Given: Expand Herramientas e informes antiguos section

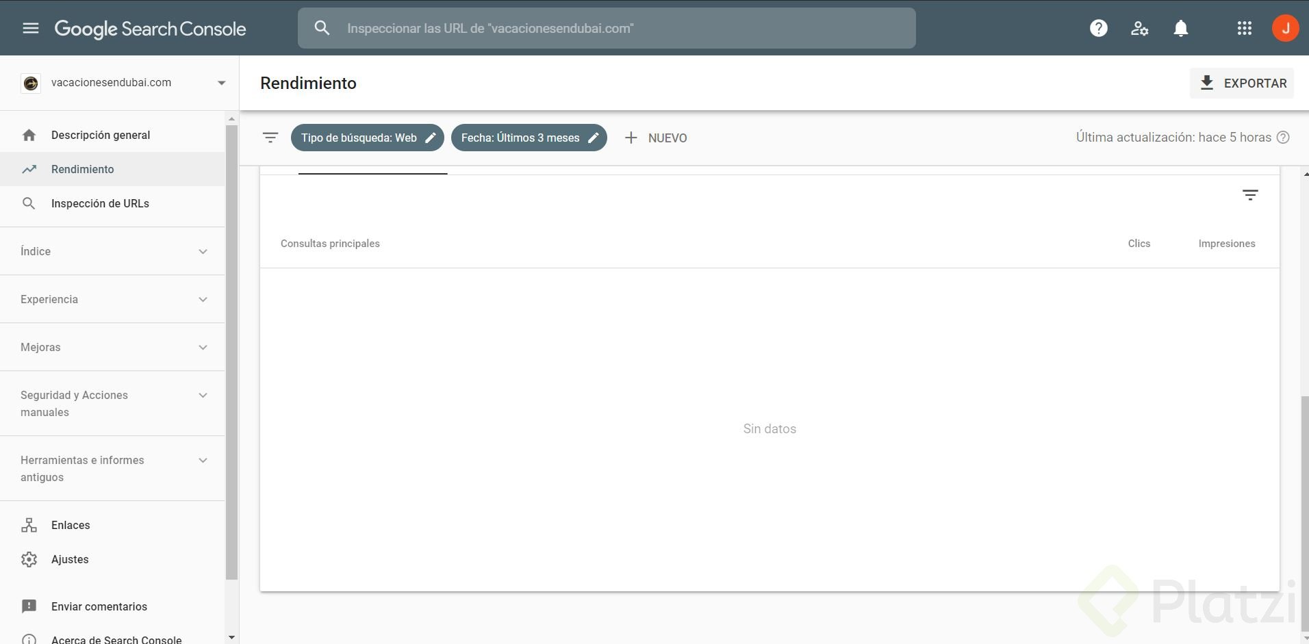Looking at the screenshot, I should [113, 469].
